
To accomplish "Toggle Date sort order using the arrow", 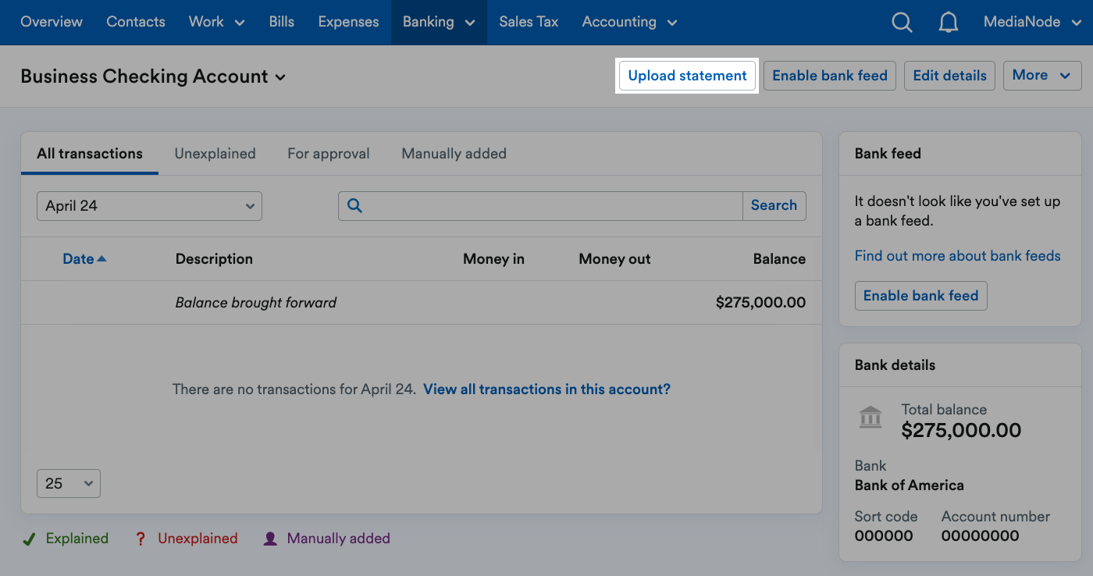I will [x=102, y=258].
